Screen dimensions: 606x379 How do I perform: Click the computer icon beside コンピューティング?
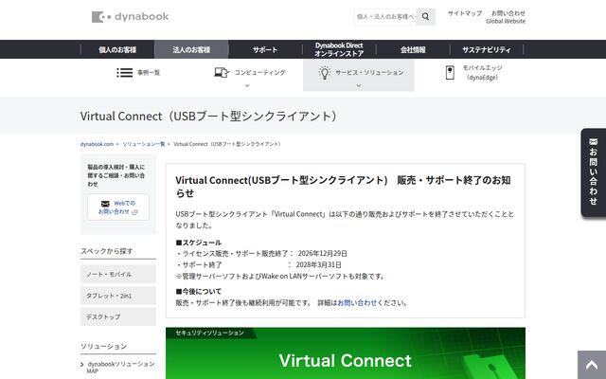point(222,72)
